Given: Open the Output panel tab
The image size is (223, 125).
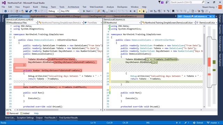Looking at the screenshot, I should click(39, 118).
